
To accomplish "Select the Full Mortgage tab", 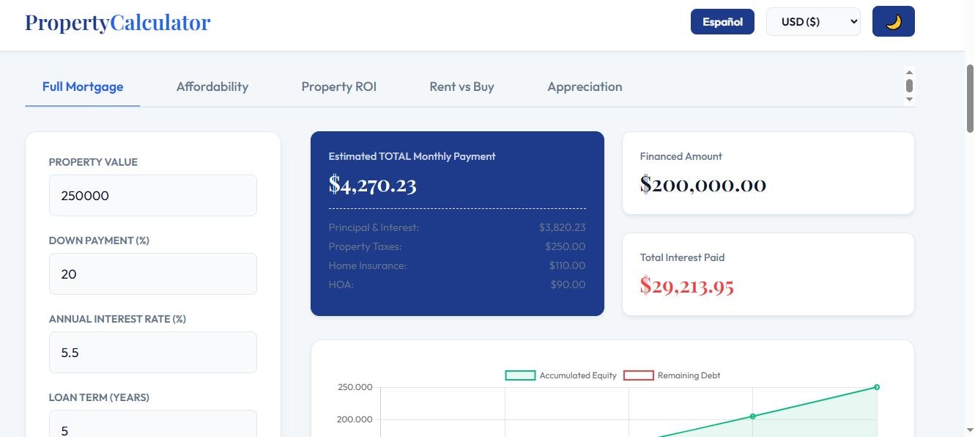I will click(82, 86).
